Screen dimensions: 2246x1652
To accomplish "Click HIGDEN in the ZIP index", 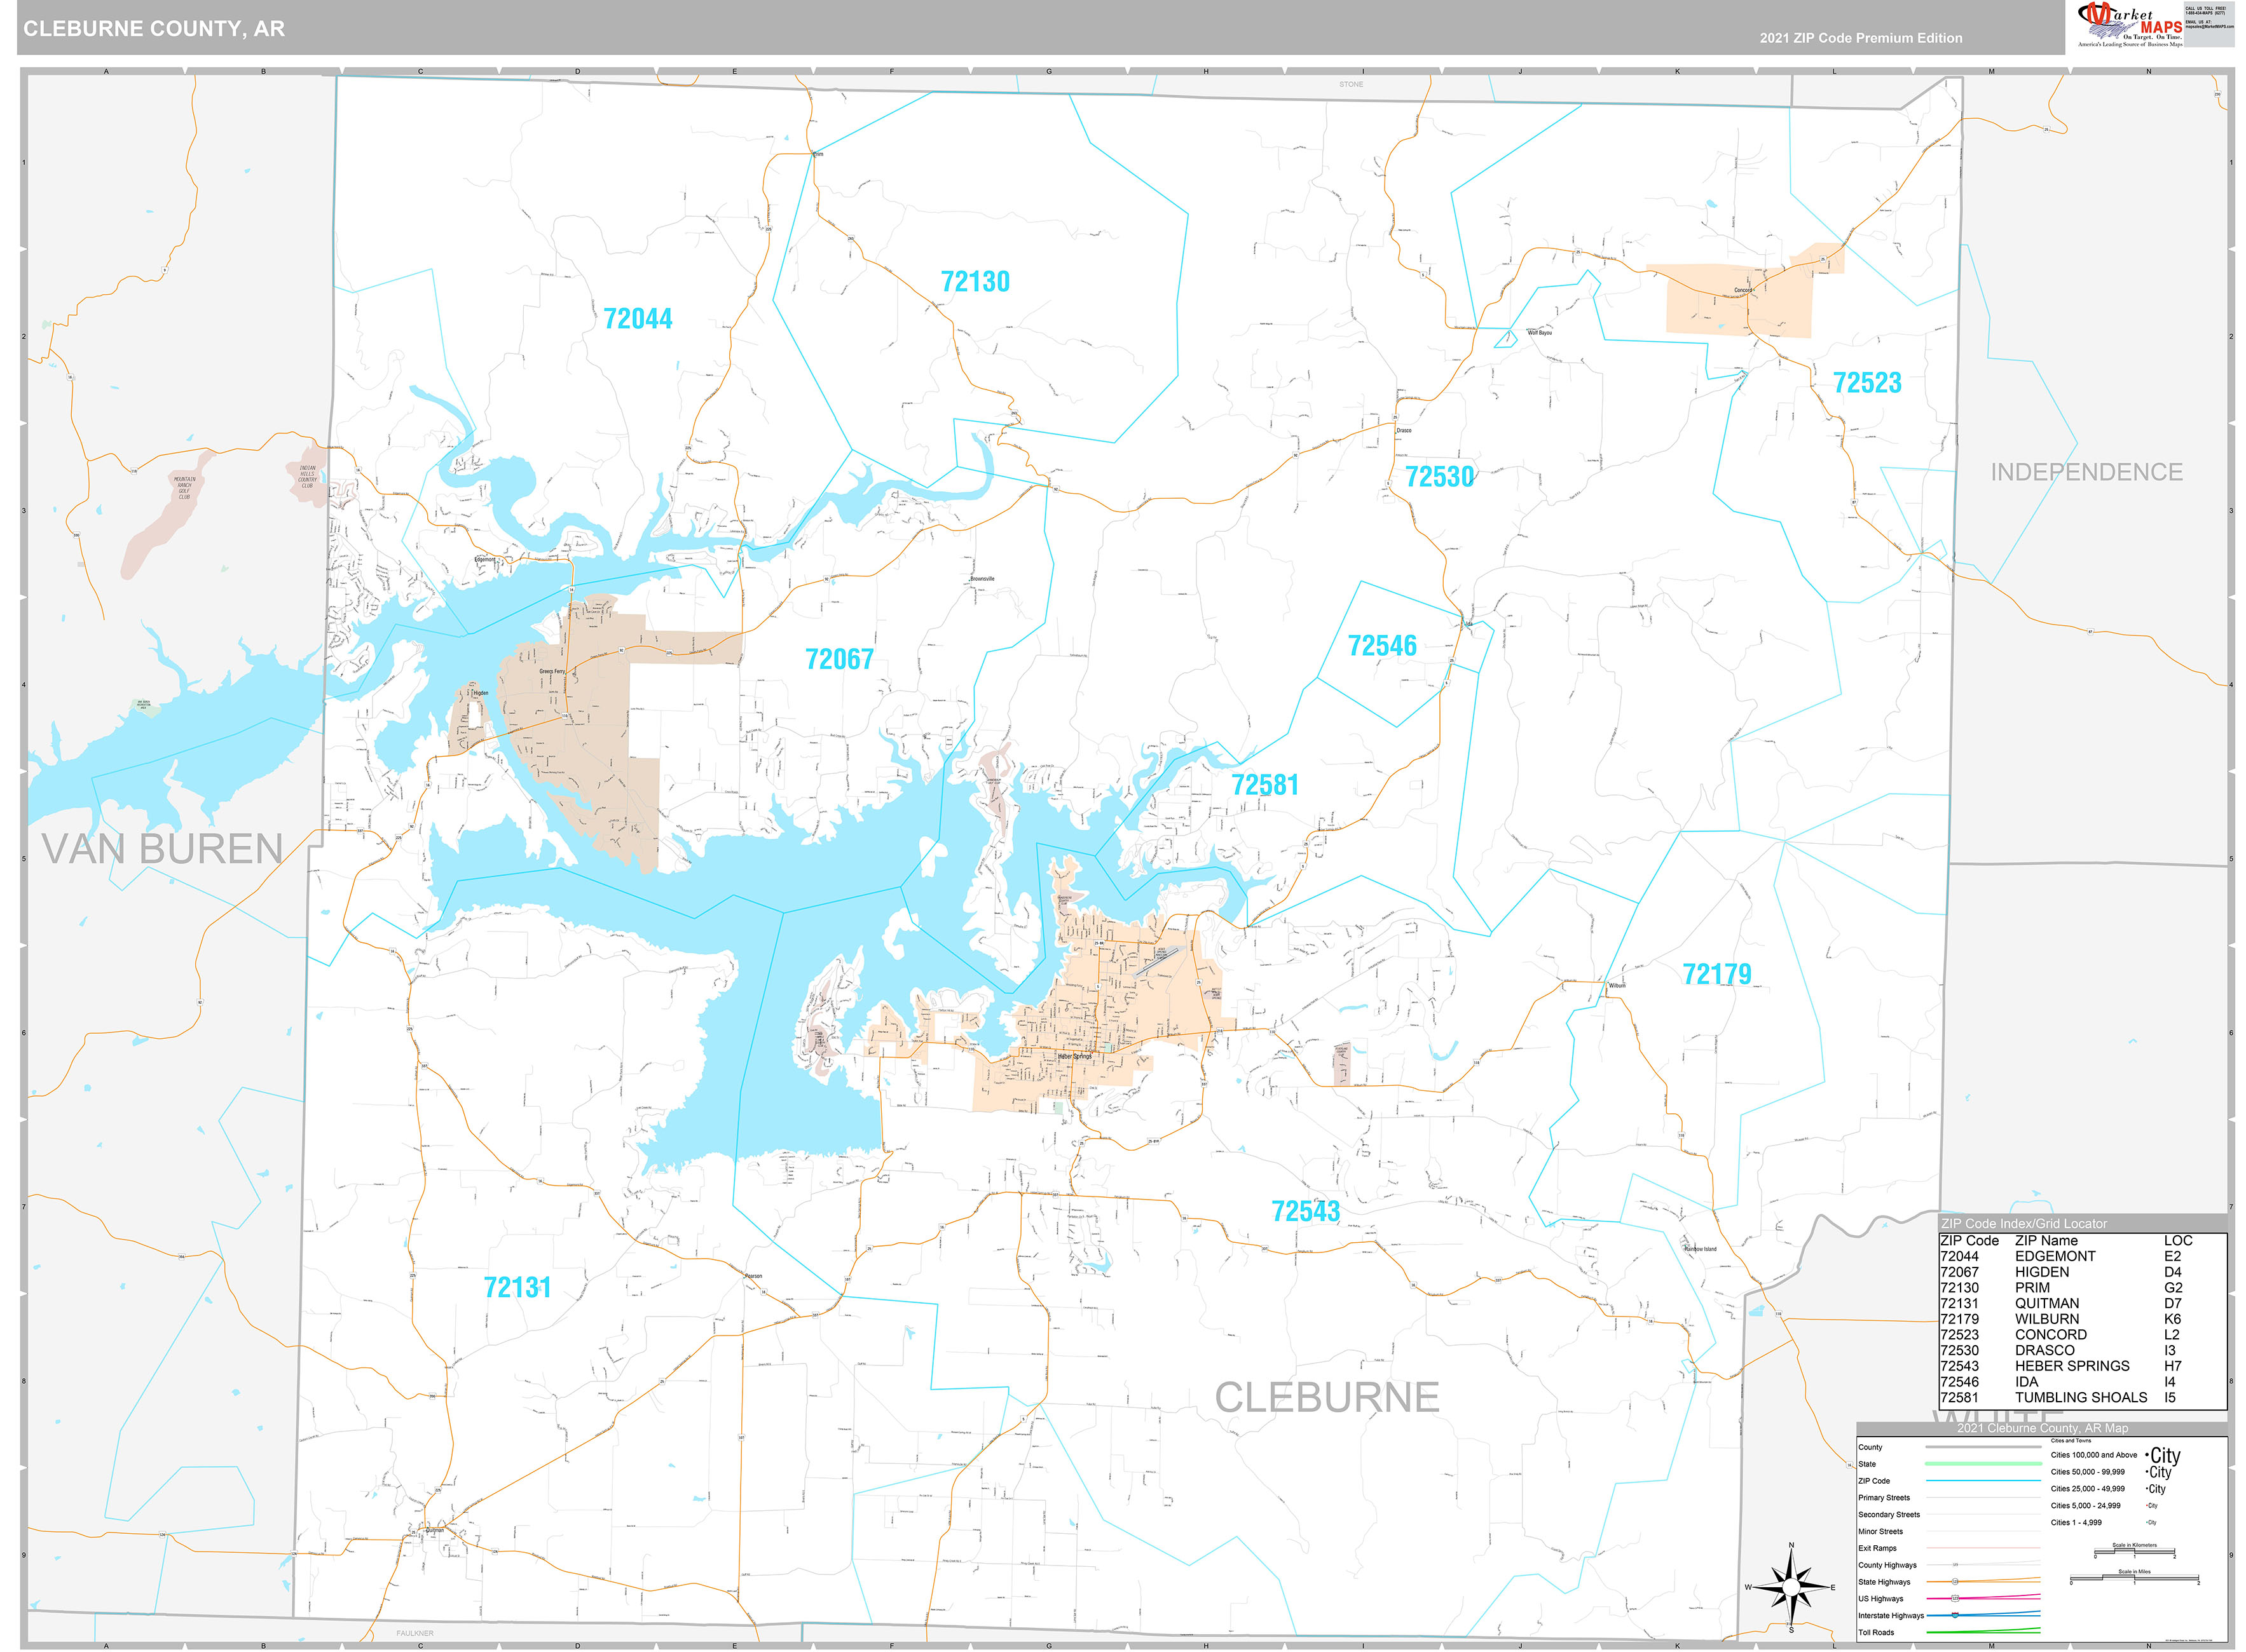I will tap(2042, 1272).
